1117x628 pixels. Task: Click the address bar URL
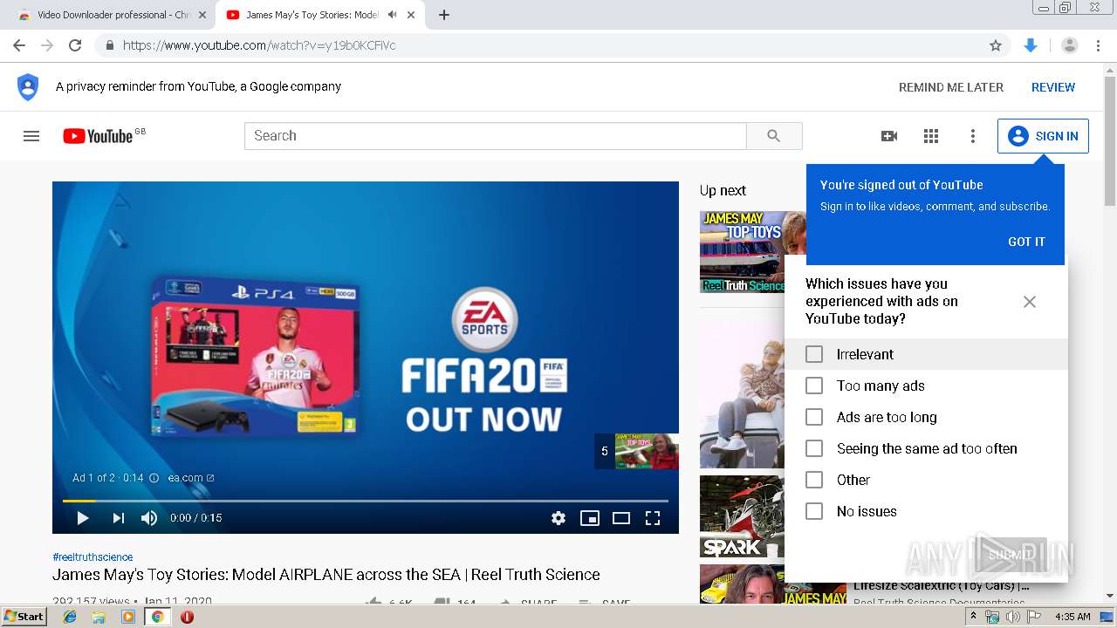pyautogui.click(x=259, y=45)
